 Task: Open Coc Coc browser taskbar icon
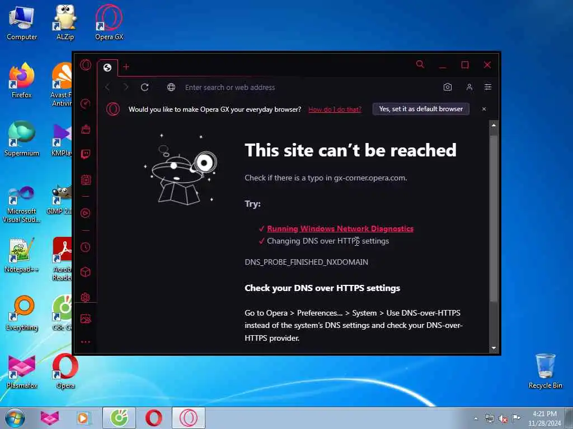(x=119, y=418)
